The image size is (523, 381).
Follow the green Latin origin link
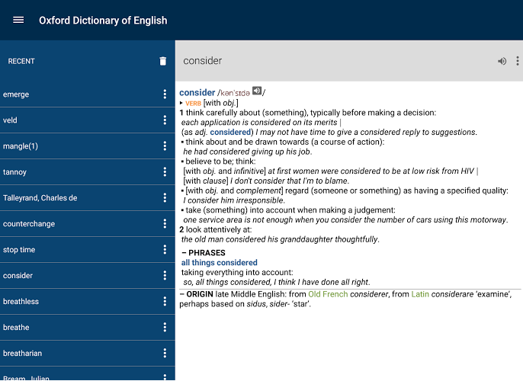click(420, 294)
